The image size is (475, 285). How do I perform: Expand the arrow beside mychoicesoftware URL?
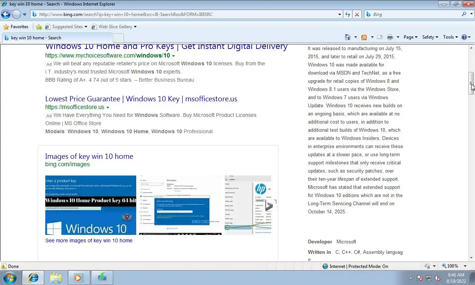(x=173, y=56)
